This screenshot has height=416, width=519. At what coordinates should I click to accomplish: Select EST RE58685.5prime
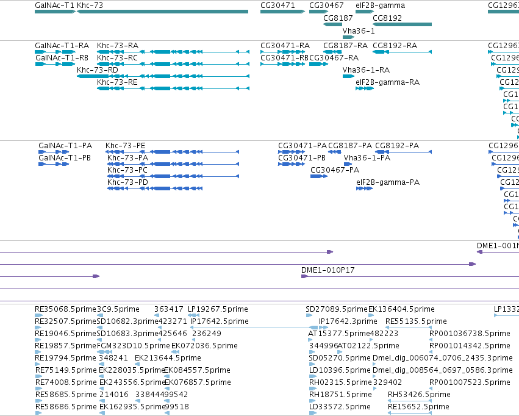[38, 401]
